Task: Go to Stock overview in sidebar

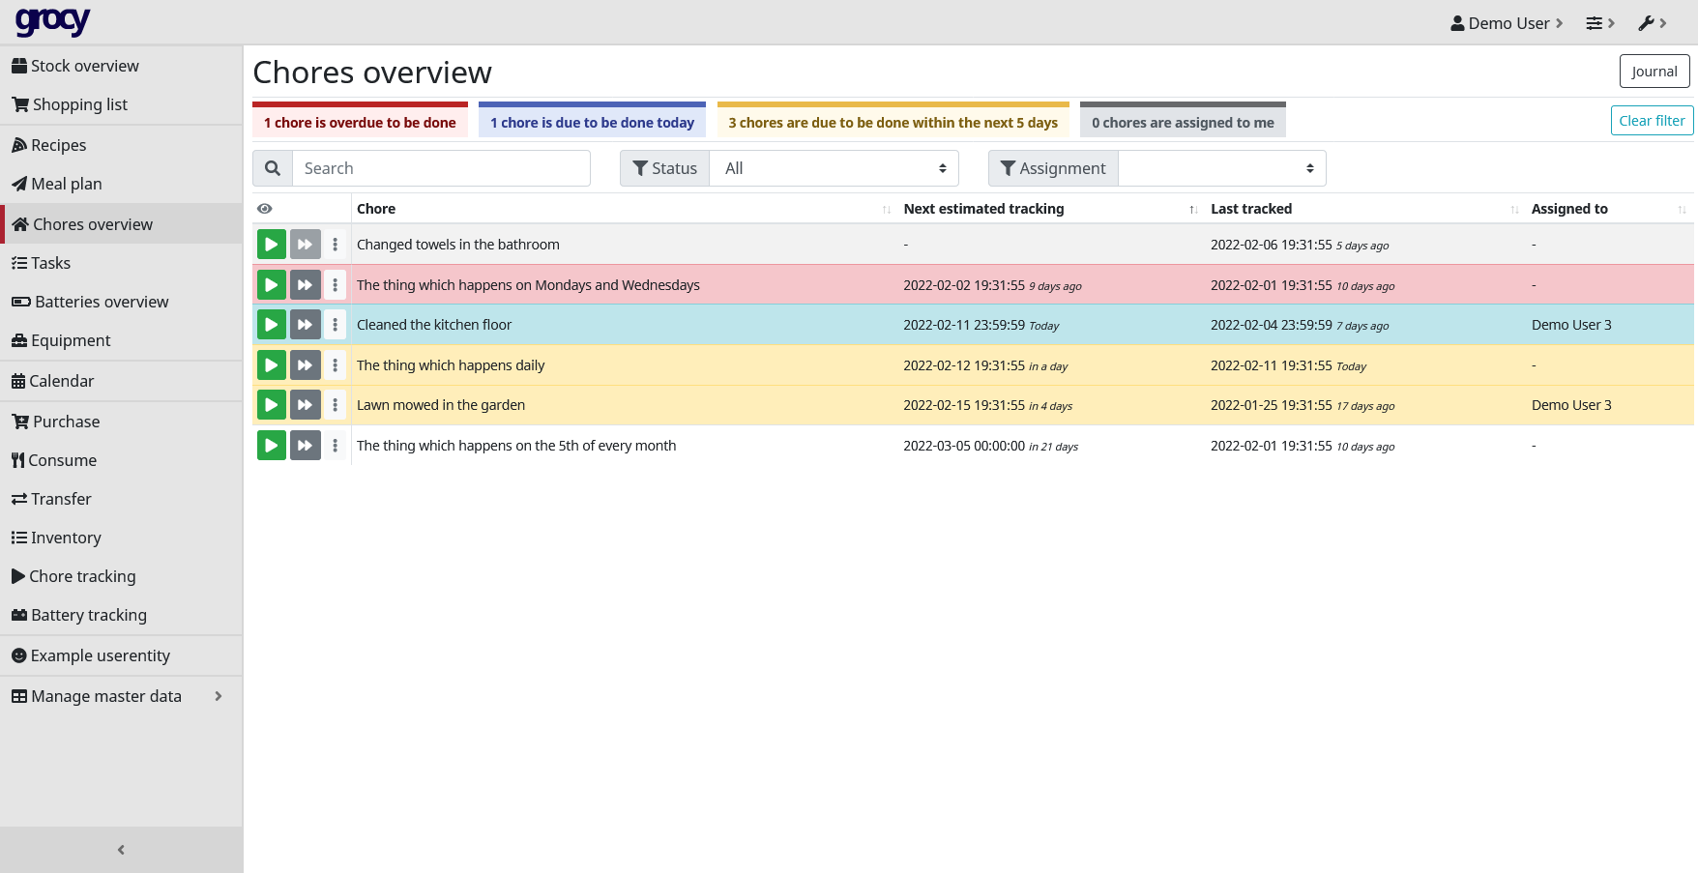Action: pos(85,66)
